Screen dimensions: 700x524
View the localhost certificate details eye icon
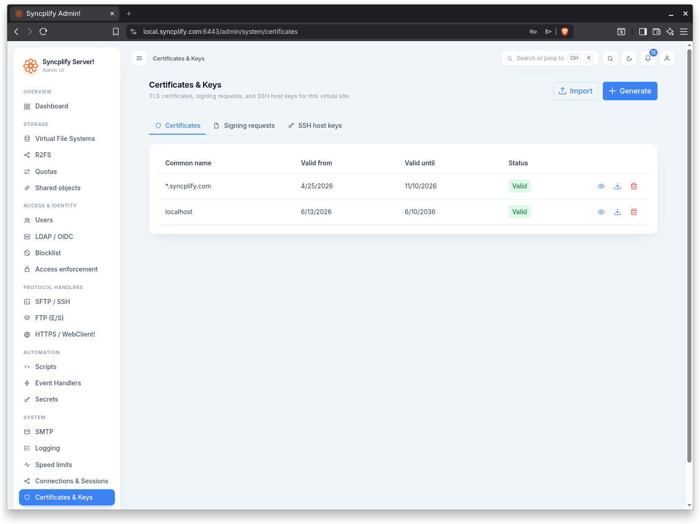click(x=601, y=212)
